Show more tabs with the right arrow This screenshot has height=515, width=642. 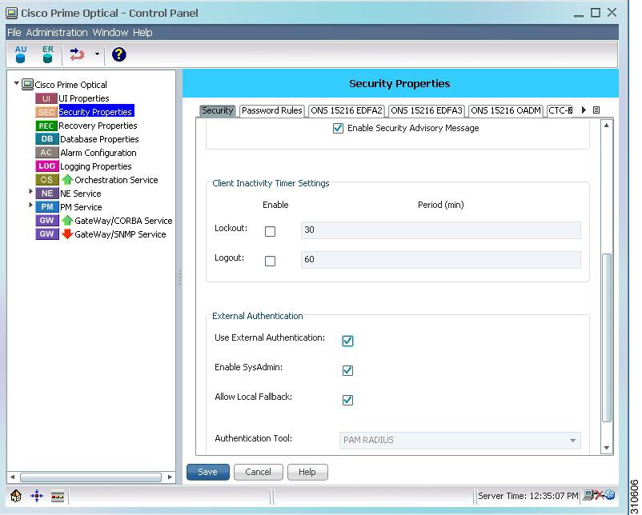pyautogui.click(x=584, y=110)
